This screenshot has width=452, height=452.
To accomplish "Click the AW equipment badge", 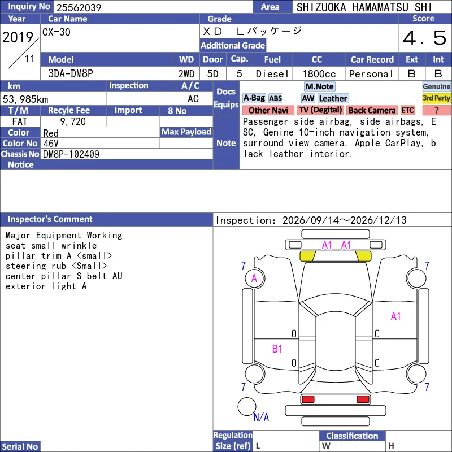I will [x=308, y=98].
